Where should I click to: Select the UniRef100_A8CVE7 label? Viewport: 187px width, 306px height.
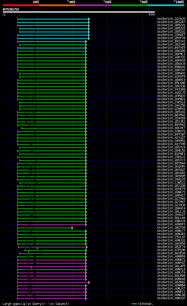click(x=171, y=128)
